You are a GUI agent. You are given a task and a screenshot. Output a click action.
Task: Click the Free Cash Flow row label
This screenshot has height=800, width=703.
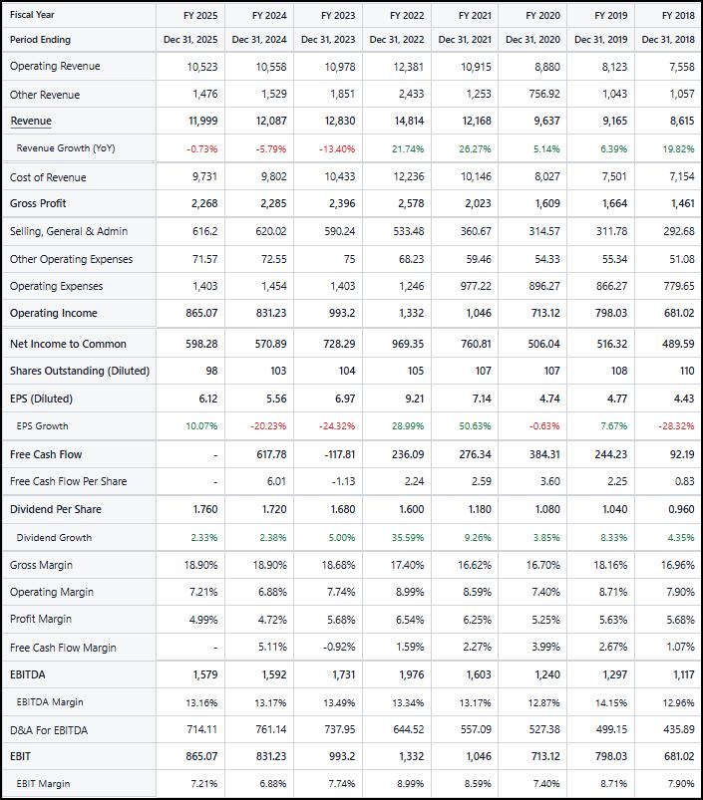click(45, 454)
